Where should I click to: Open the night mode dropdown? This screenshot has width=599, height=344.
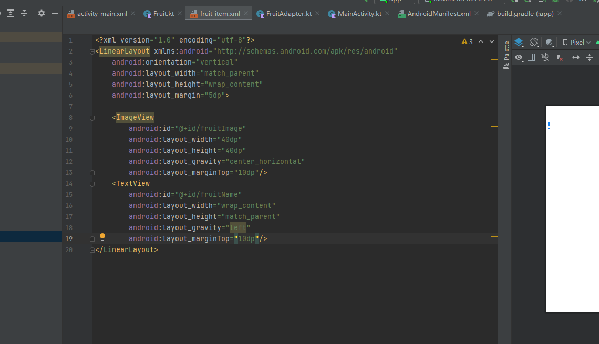click(550, 43)
